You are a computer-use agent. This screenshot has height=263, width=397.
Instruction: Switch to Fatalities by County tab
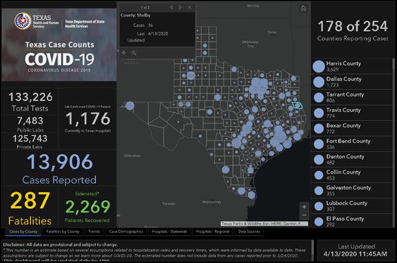click(63, 231)
